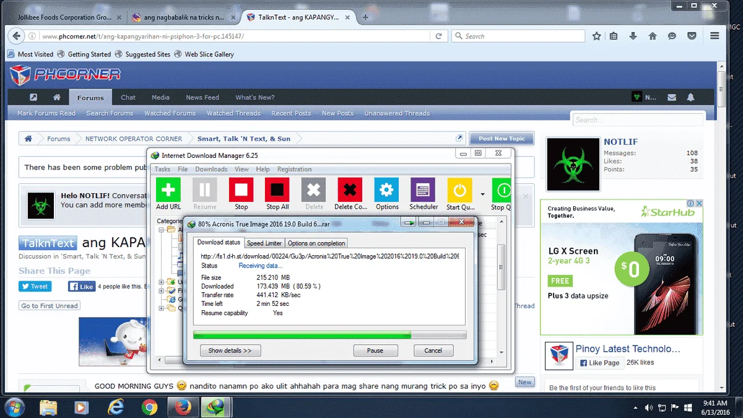Click the Resume toolbar icon in IDM
The width and height of the screenshot is (743, 418).
[204, 189]
